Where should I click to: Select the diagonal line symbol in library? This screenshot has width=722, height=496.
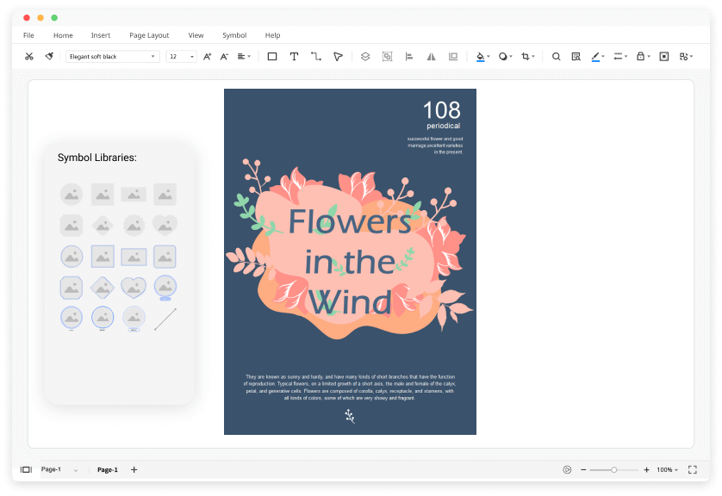(165, 319)
